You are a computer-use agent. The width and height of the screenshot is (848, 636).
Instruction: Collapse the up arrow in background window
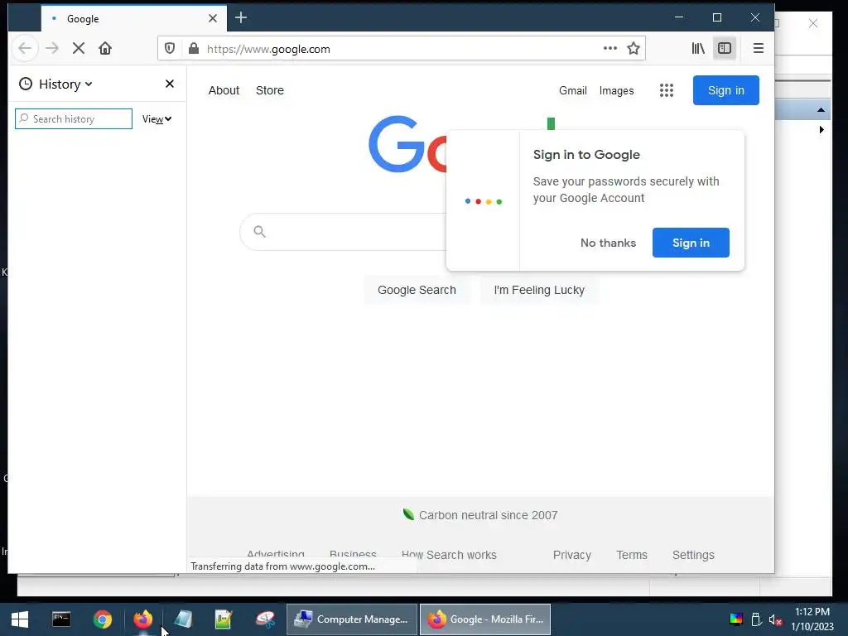click(821, 110)
